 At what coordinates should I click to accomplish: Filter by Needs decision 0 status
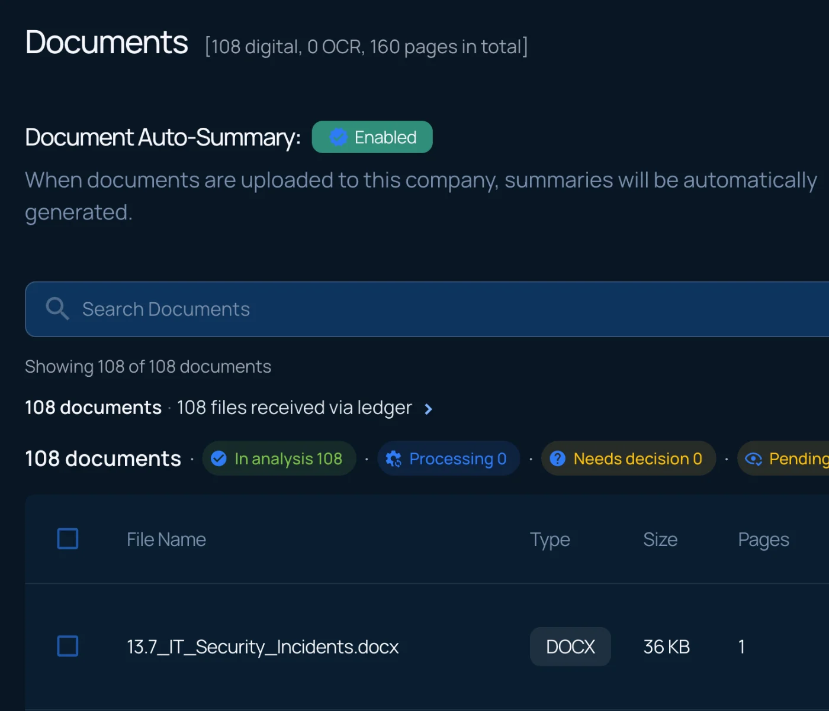pyautogui.click(x=628, y=458)
